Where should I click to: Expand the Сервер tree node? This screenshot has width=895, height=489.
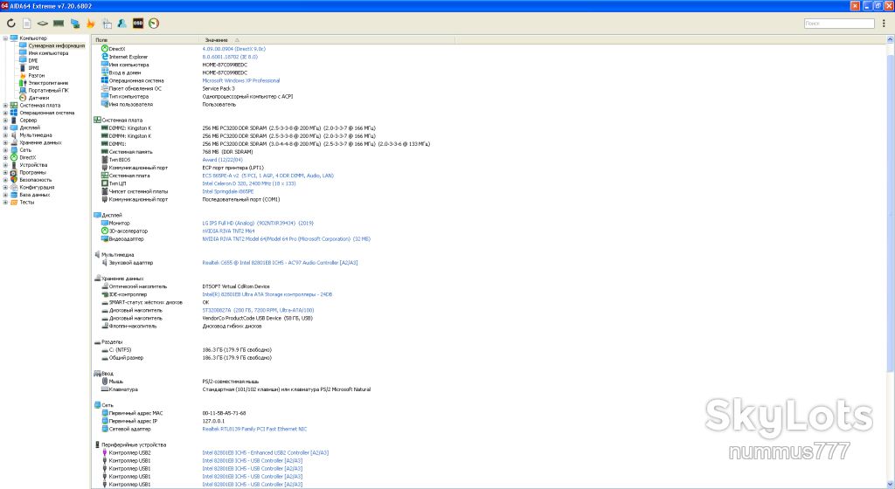click(5, 121)
